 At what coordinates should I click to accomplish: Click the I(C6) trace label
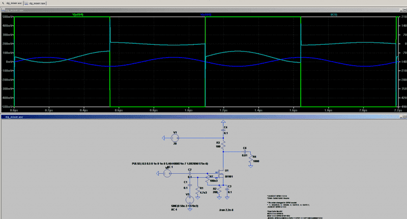pos(318,15)
